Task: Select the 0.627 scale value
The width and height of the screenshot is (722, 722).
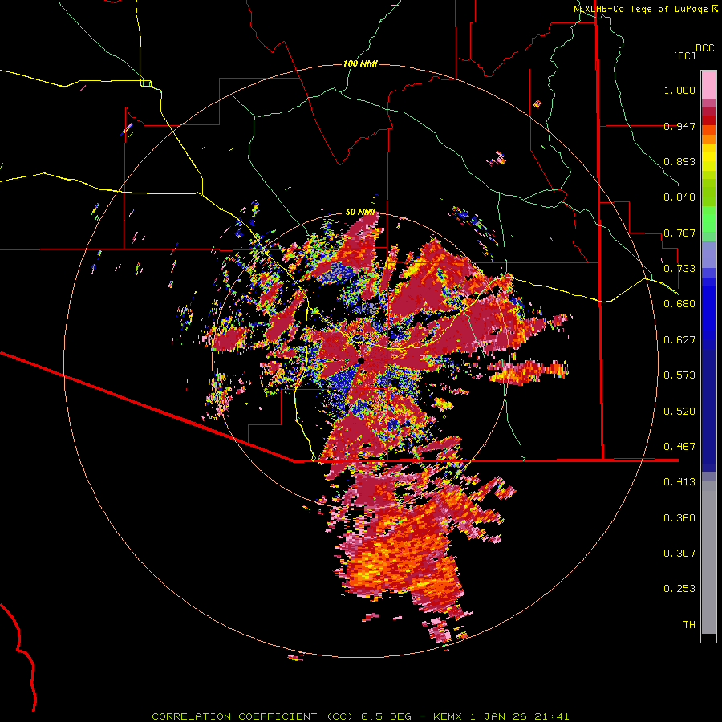Action: (679, 340)
